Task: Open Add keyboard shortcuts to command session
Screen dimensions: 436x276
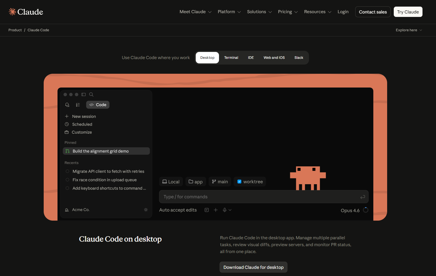Action: pos(109,188)
